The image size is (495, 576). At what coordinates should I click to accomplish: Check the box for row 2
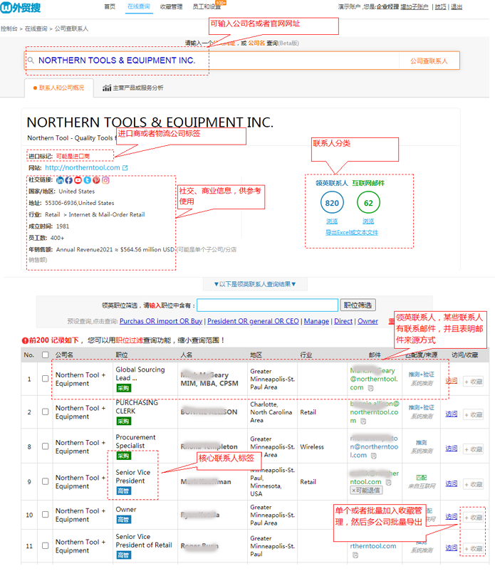click(45, 412)
